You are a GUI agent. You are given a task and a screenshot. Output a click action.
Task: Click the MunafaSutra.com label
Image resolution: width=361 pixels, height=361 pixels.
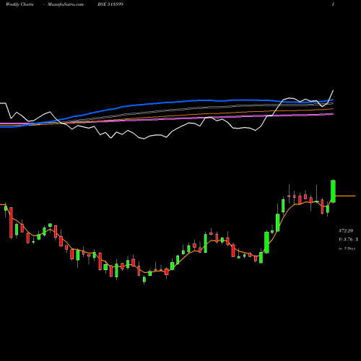[66, 4]
